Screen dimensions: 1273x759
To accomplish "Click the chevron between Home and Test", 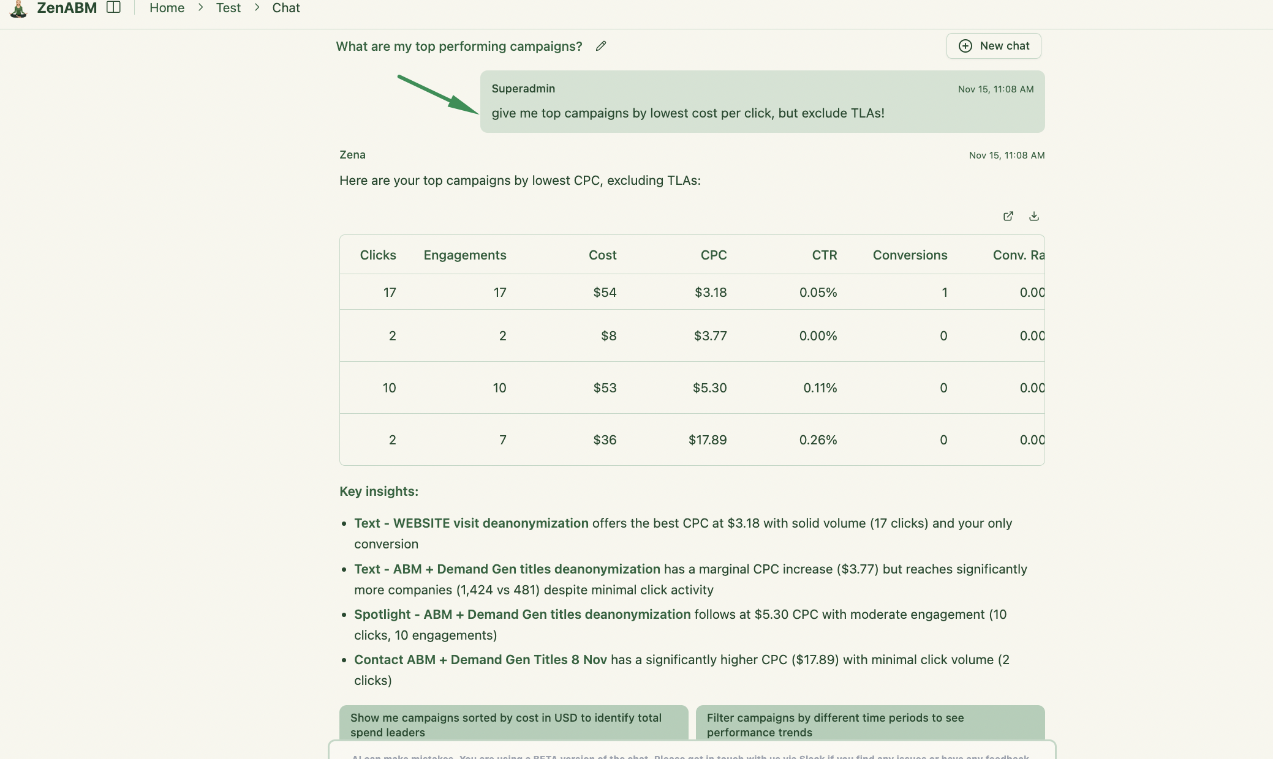I will pos(200,8).
